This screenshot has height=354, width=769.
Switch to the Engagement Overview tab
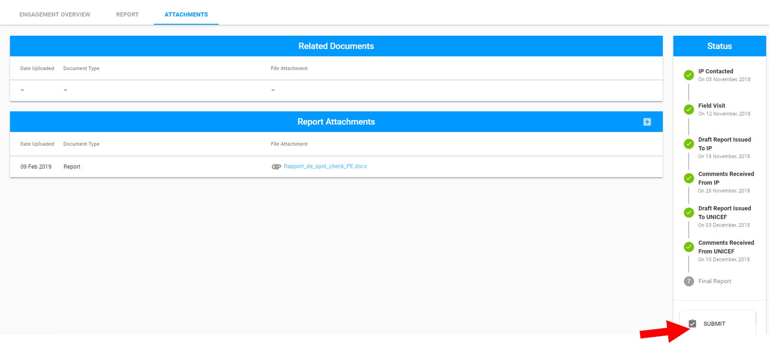55,14
